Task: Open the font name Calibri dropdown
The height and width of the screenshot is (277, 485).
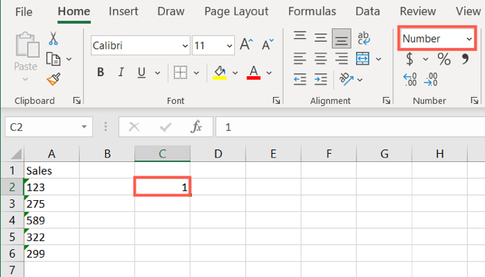Action: [x=185, y=46]
